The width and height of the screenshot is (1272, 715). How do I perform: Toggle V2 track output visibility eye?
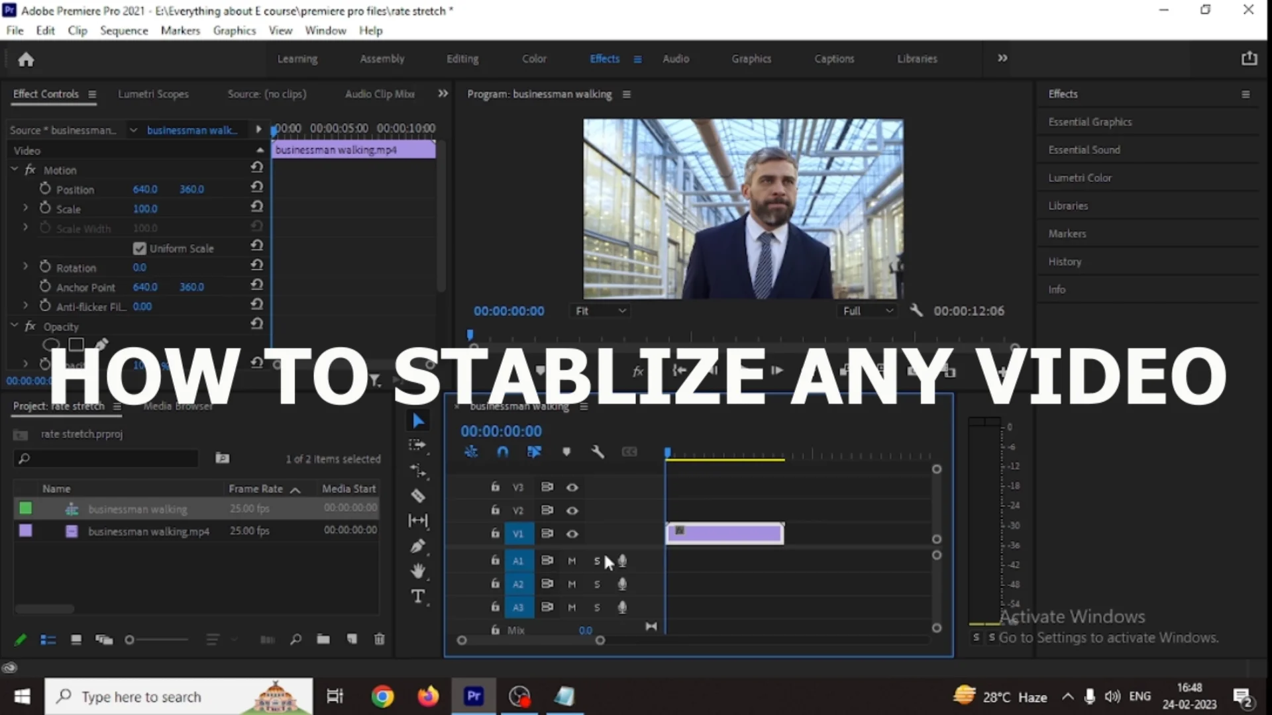pos(572,510)
